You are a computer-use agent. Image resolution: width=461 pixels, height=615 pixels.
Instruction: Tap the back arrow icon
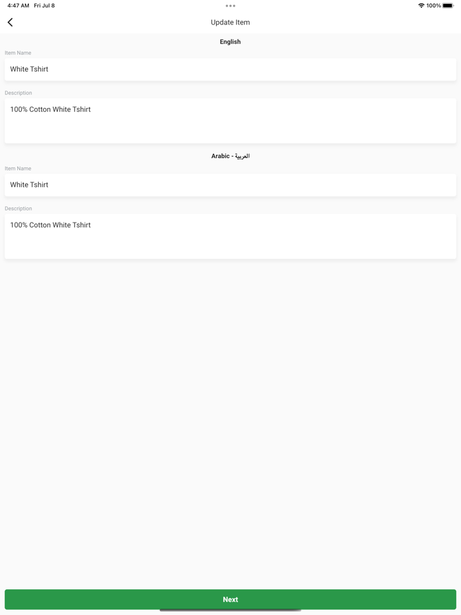click(x=10, y=22)
